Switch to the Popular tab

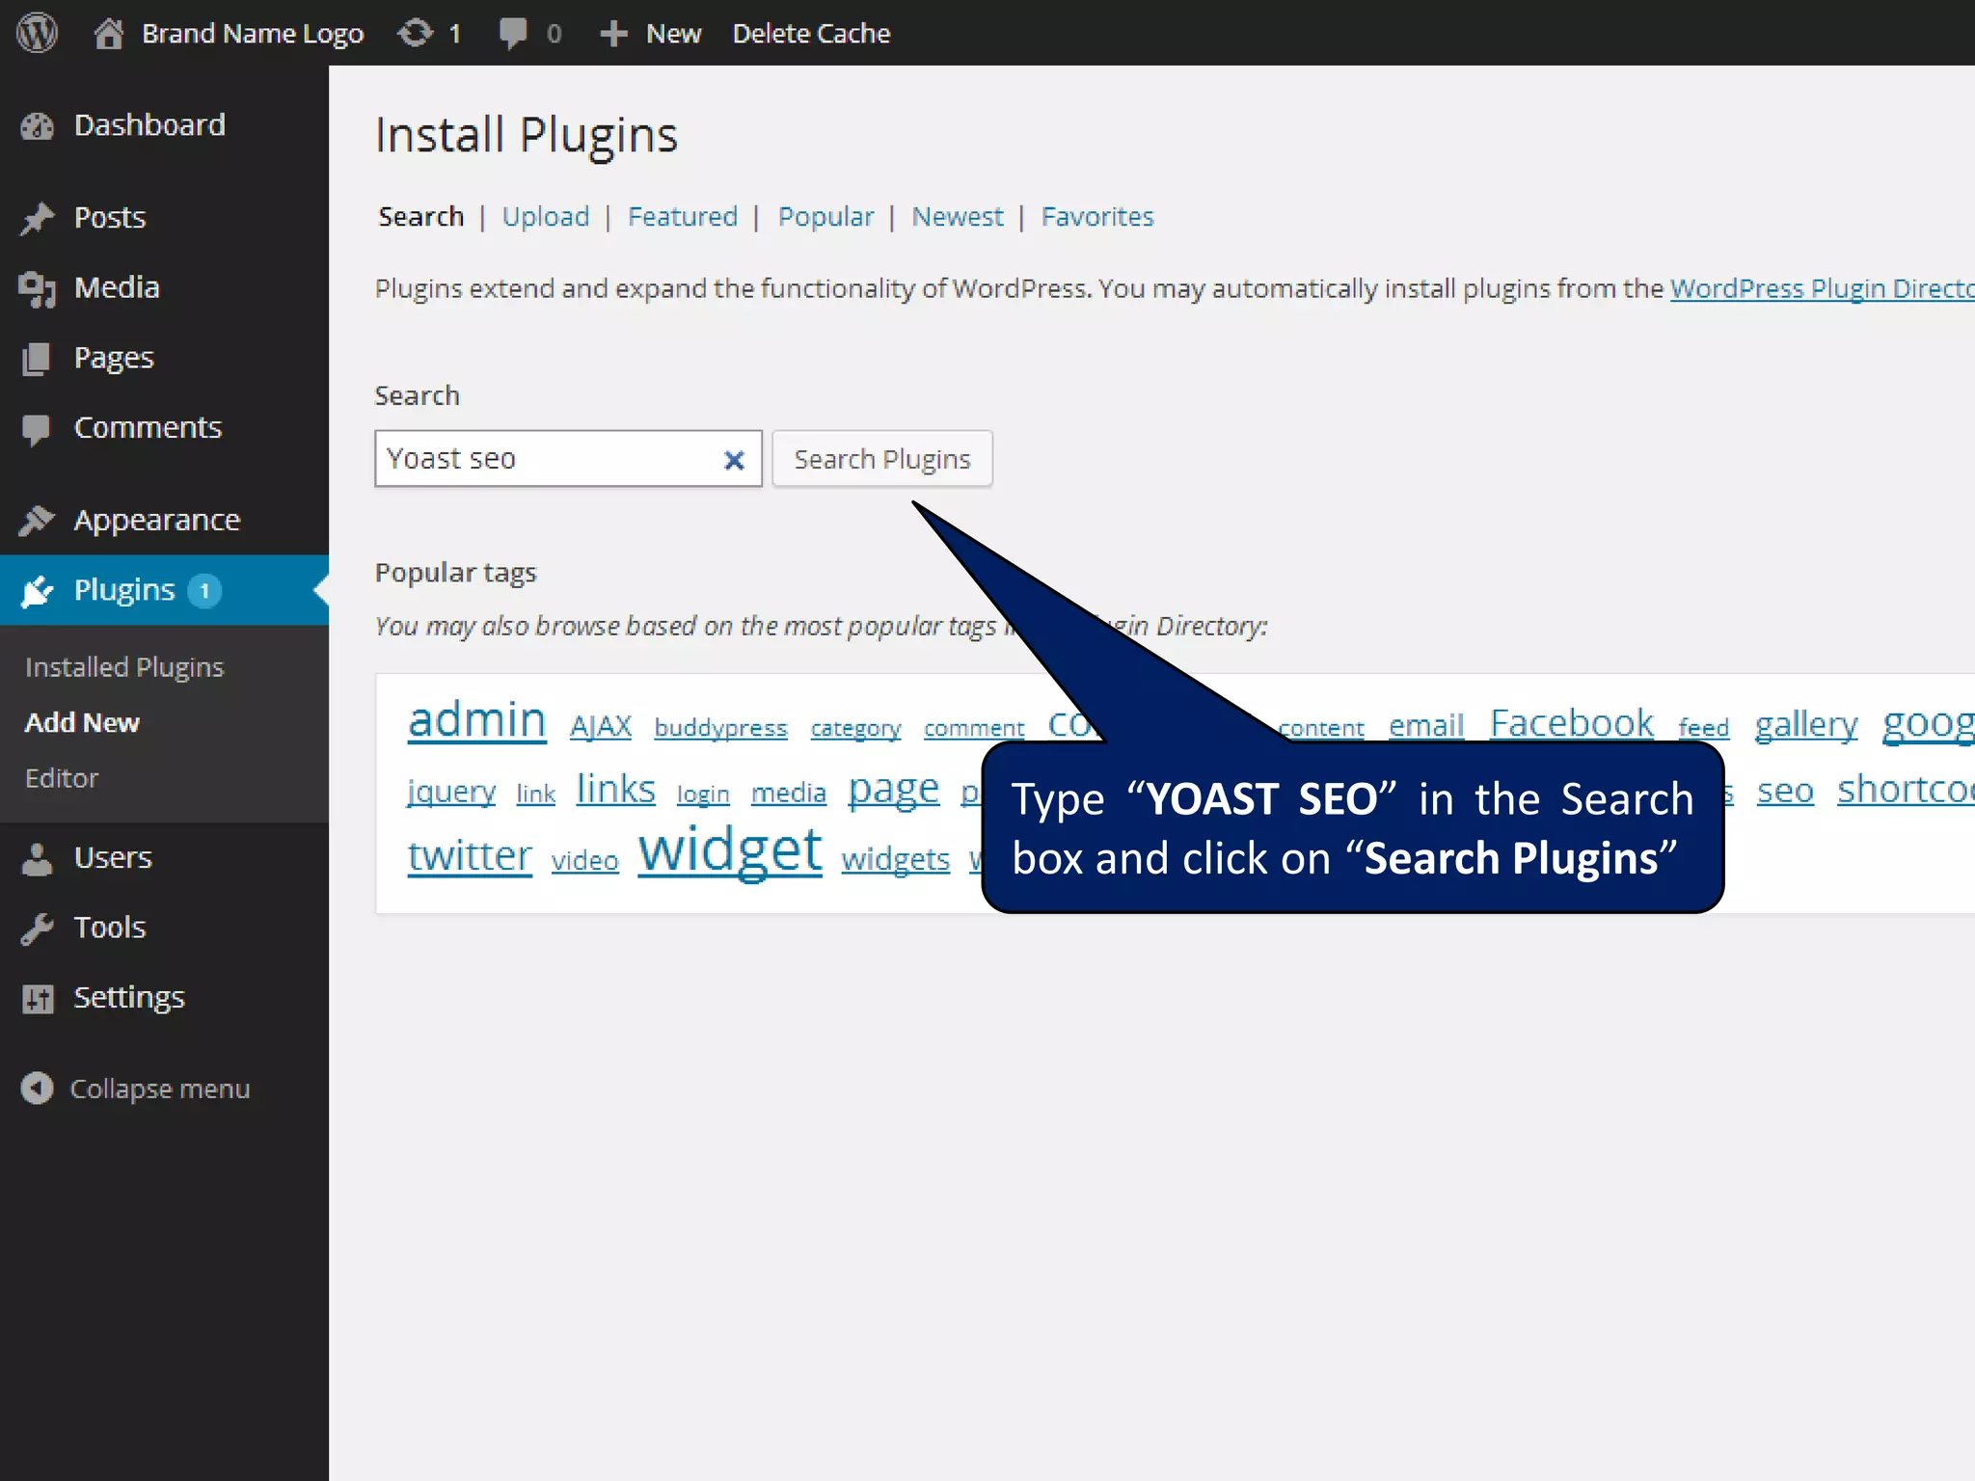pos(826,217)
